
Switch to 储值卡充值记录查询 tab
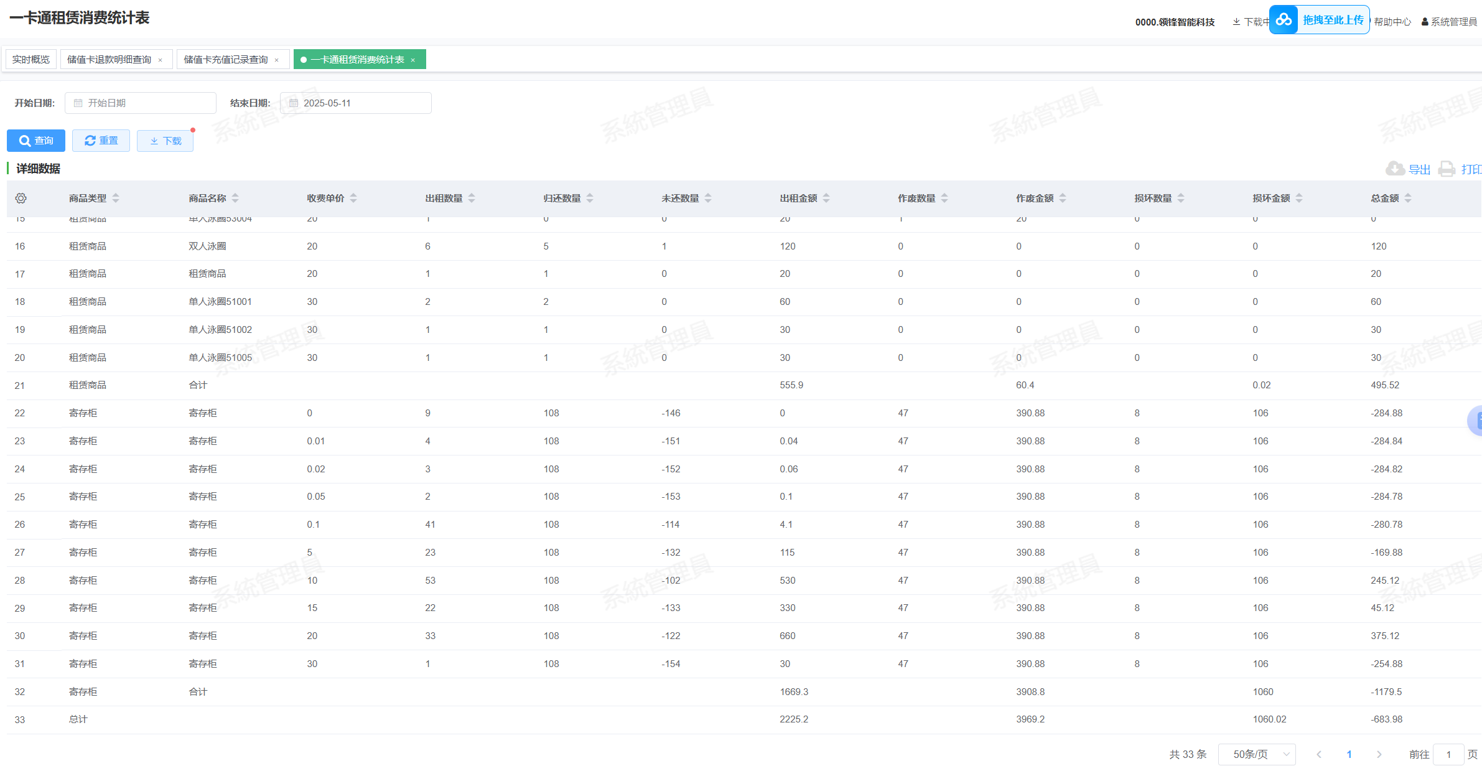tap(226, 59)
